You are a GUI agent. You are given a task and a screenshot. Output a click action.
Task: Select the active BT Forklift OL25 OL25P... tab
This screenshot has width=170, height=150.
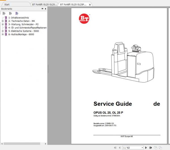[x=73, y=5]
